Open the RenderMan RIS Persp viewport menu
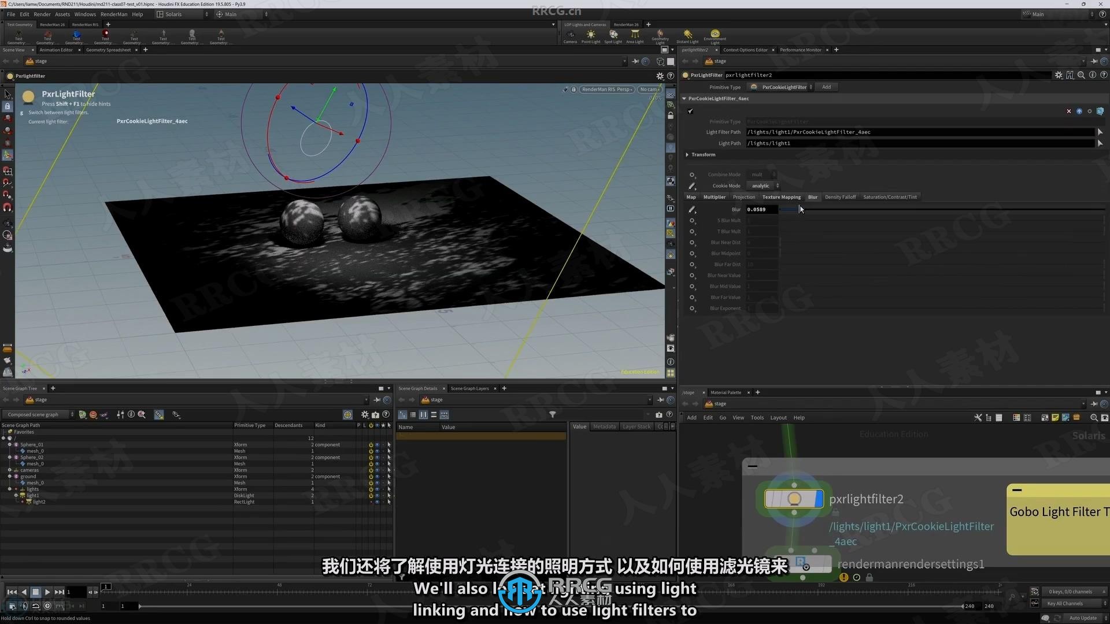Image resolution: width=1110 pixels, height=624 pixels. pos(606,90)
